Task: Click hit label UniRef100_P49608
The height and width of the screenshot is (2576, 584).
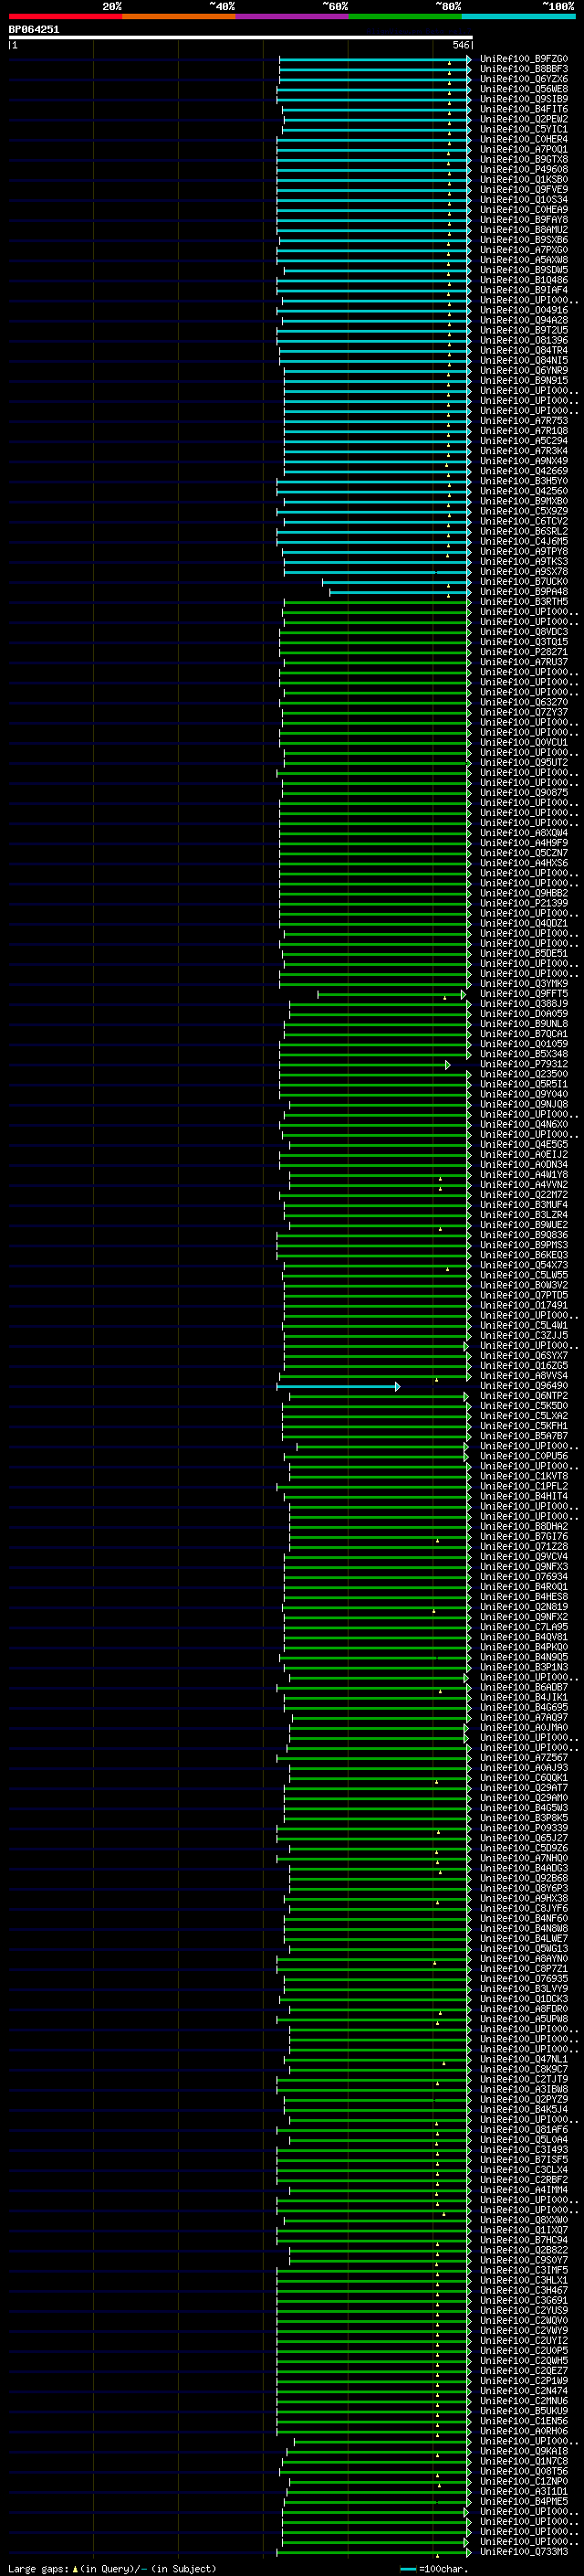Action: coord(523,169)
